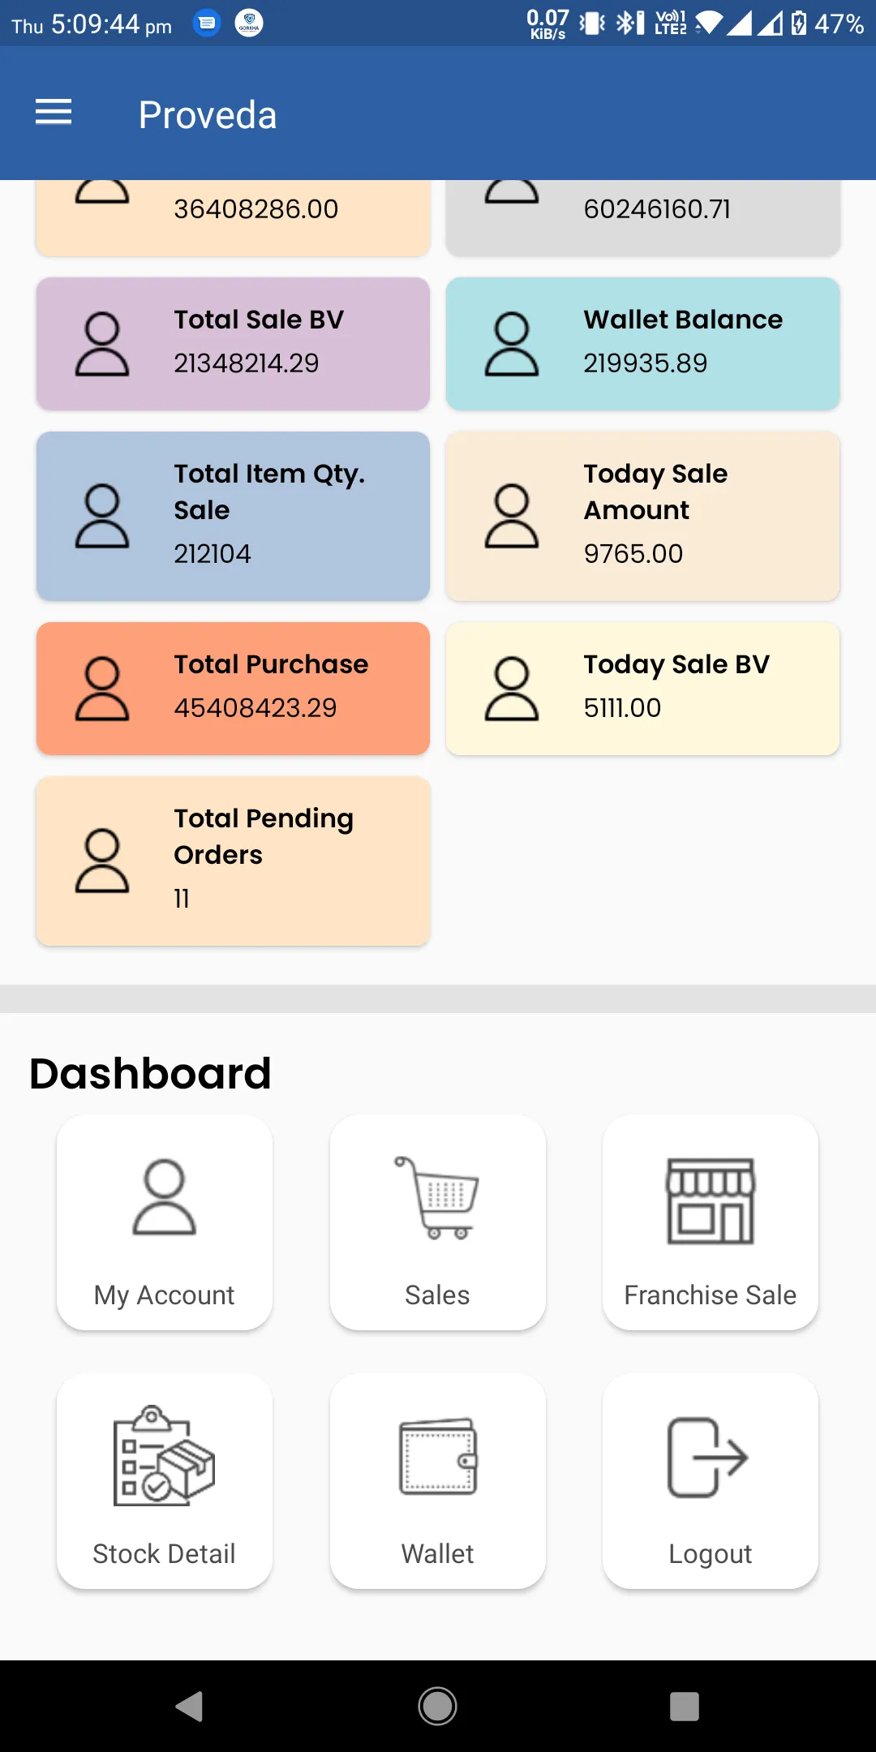Viewport: 876px width, 1752px height.
Task: Open Sales via the shopping cart icon
Action: [437, 1197]
